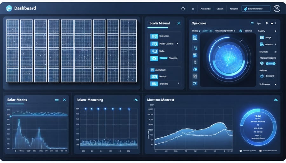Click the speech bubble icon in Oyeiciines header
This screenshot has width=286, height=163.
[267, 23]
